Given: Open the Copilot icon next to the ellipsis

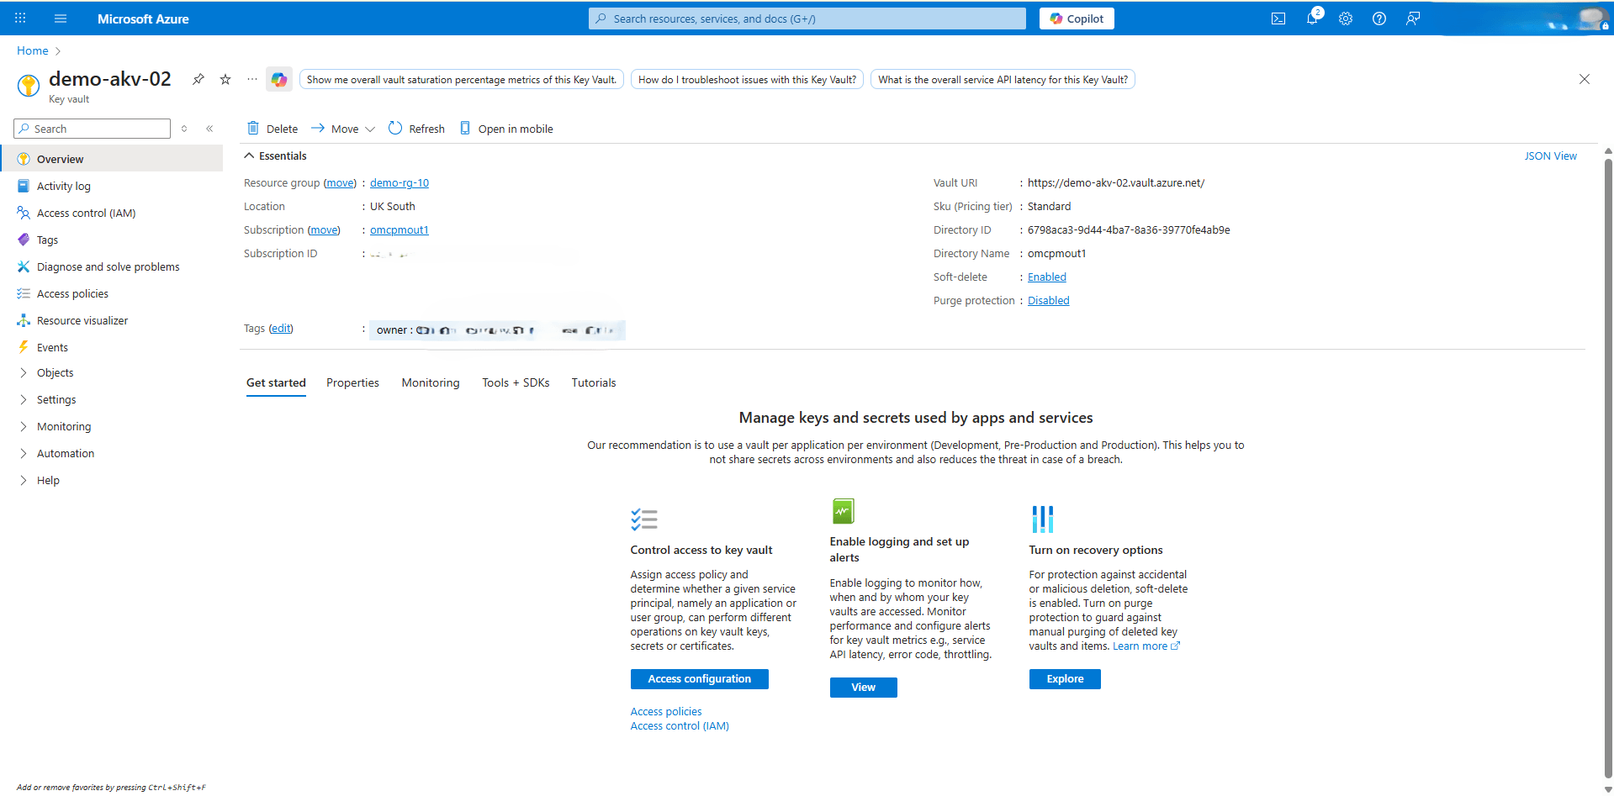Looking at the screenshot, I should (x=278, y=79).
